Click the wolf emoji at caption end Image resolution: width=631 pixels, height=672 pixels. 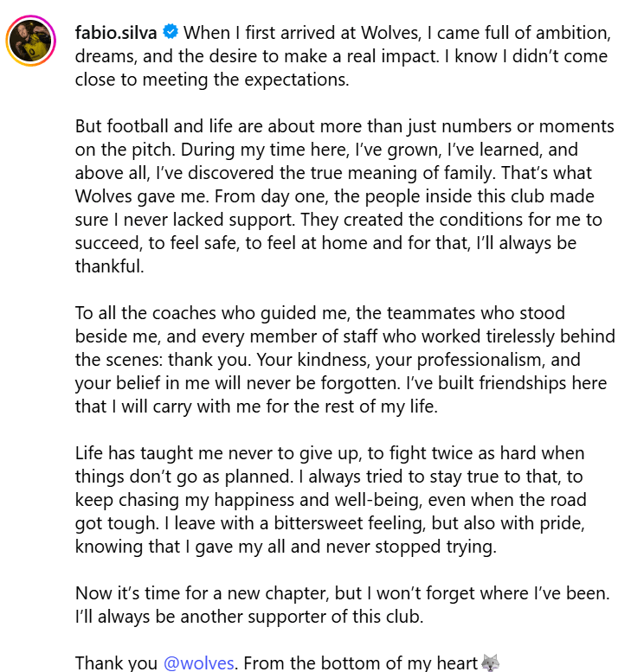[x=490, y=663]
